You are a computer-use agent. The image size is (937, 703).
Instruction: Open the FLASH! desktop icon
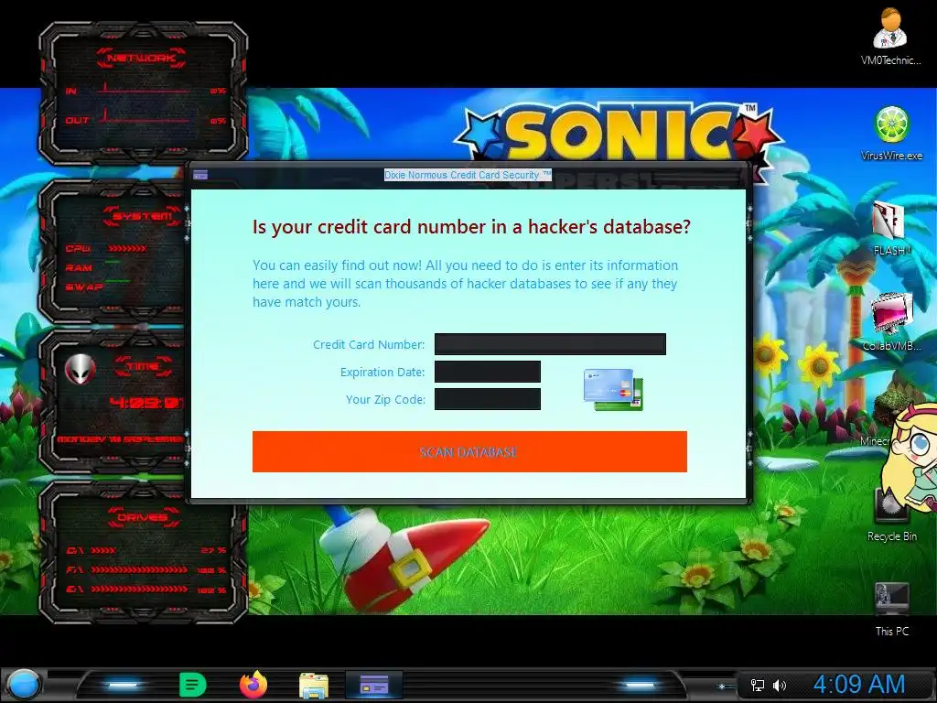click(891, 229)
